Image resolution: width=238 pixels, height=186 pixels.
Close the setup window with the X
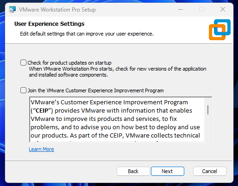(x=223, y=9)
